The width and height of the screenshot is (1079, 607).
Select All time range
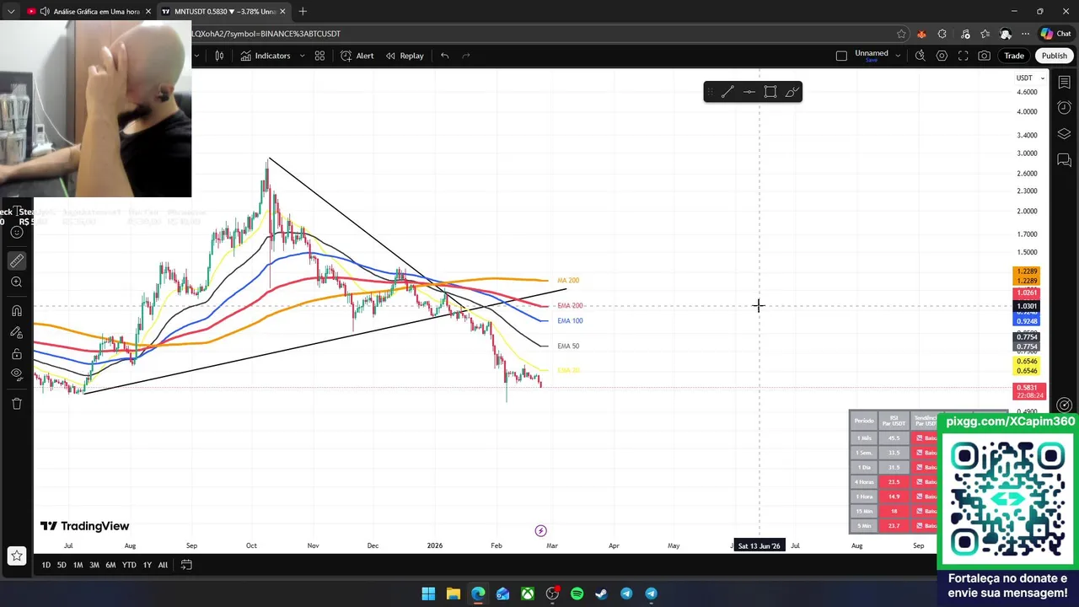click(x=163, y=565)
